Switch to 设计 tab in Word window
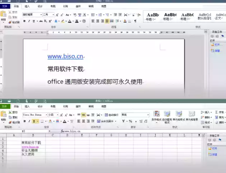The width and height of the screenshot is (226, 173). [x=40, y=6]
